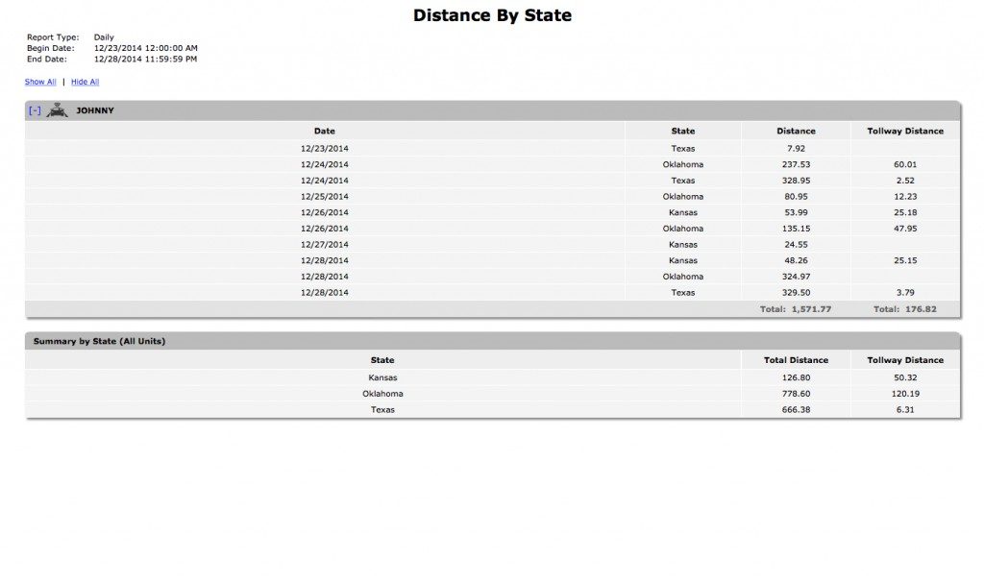Click the Date column header
984x582 pixels.
[324, 131]
